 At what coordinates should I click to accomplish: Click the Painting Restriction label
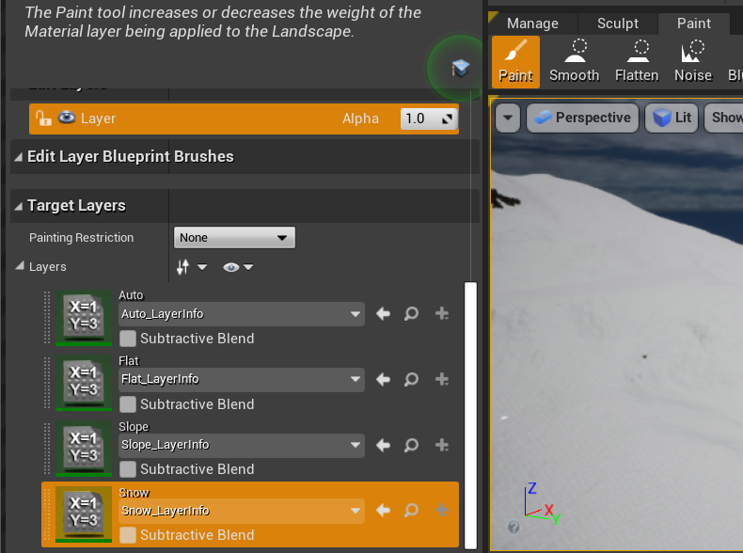point(82,237)
